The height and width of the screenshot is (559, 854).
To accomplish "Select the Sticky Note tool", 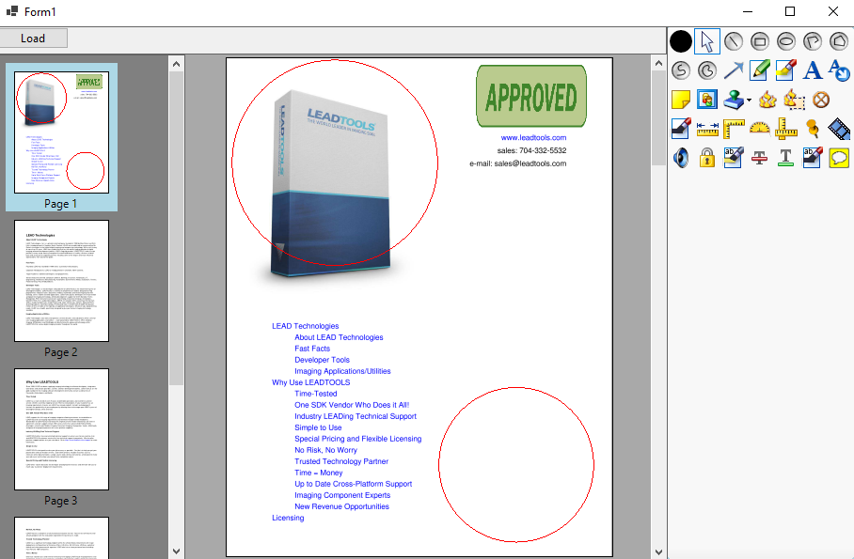I will (680, 99).
